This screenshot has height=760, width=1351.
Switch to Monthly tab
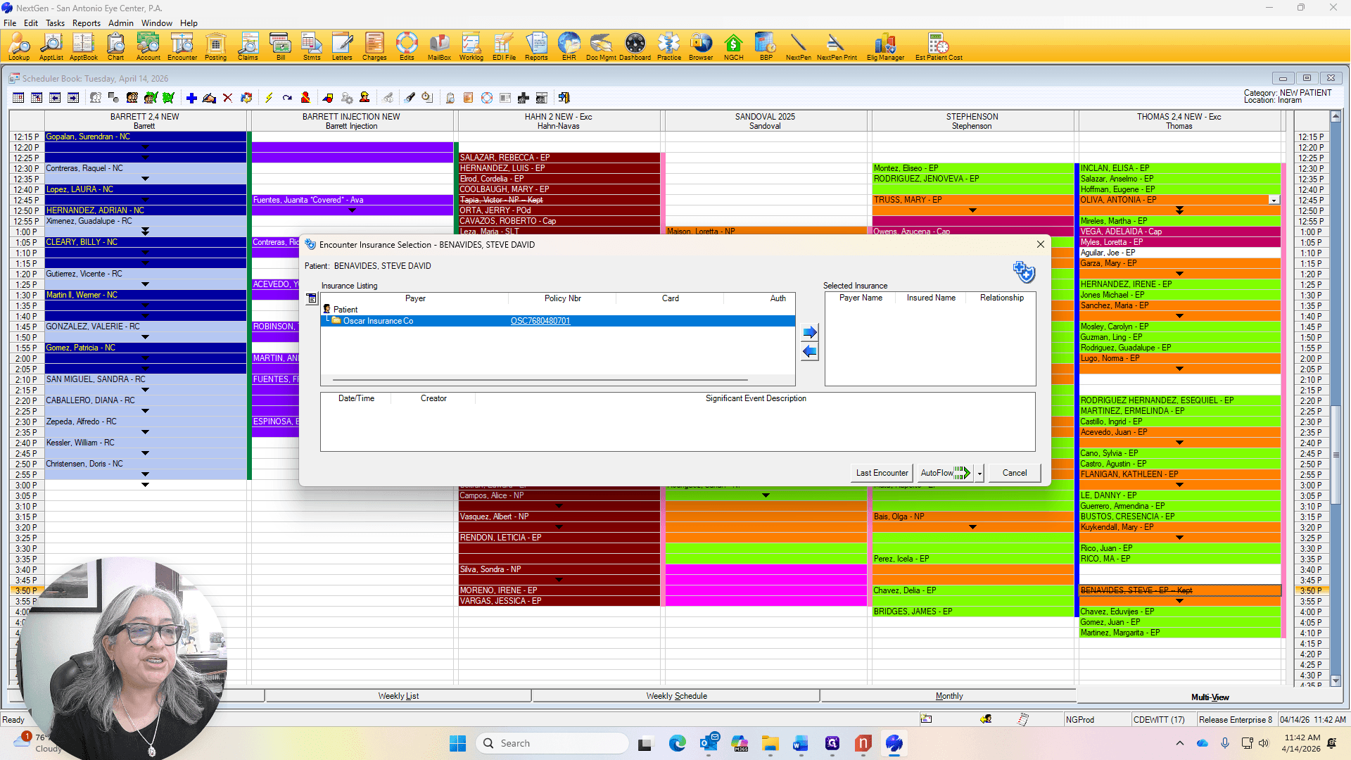949,696
